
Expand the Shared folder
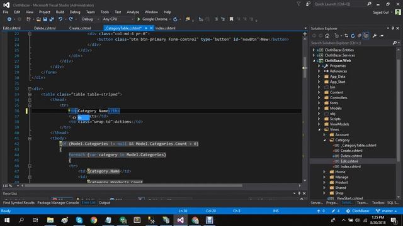pos(324,188)
